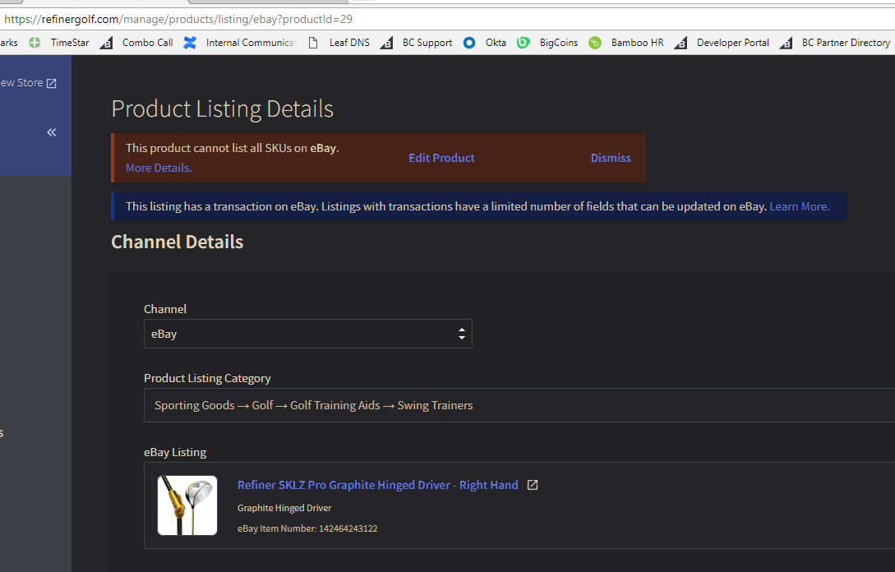
Task: Click the Product Listing Details title
Action: 222,109
